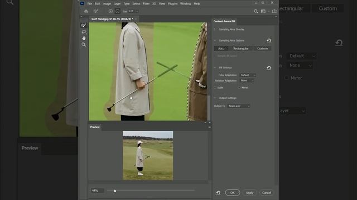This screenshot has width=357, height=200.
Task: Click the Apply button
Action: pos(249,193)
